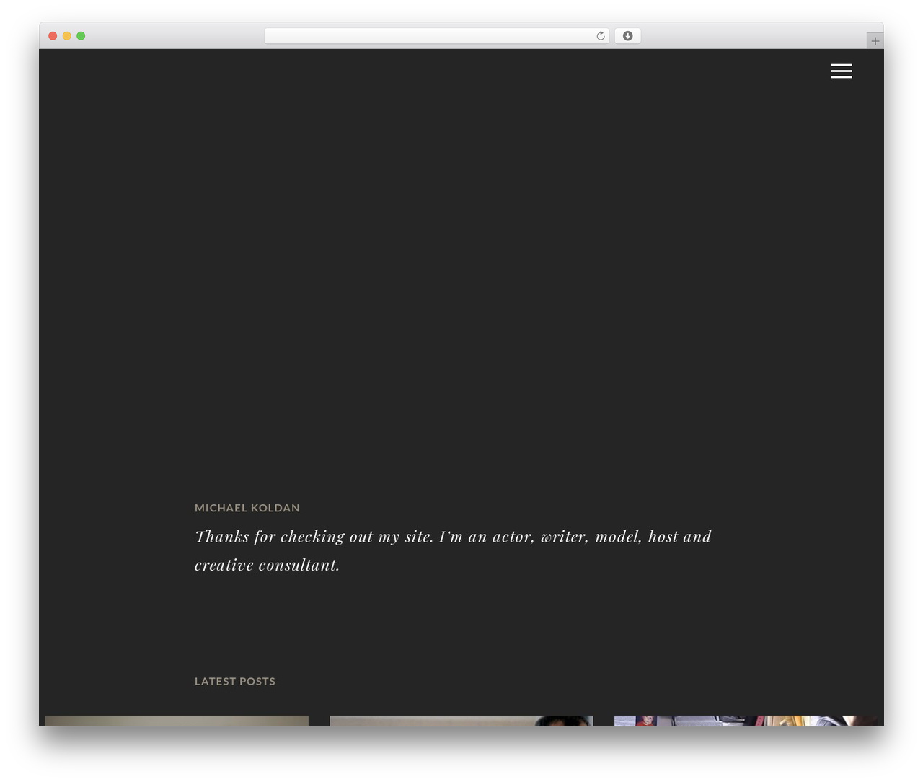Minimize the window with yellow button
923x782 pixels.
(66, 36)
